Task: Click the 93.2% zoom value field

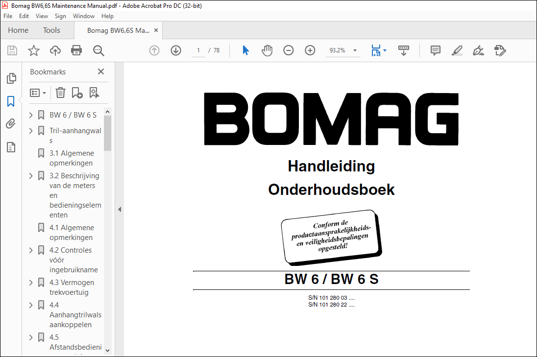Action: pos(337,50)
